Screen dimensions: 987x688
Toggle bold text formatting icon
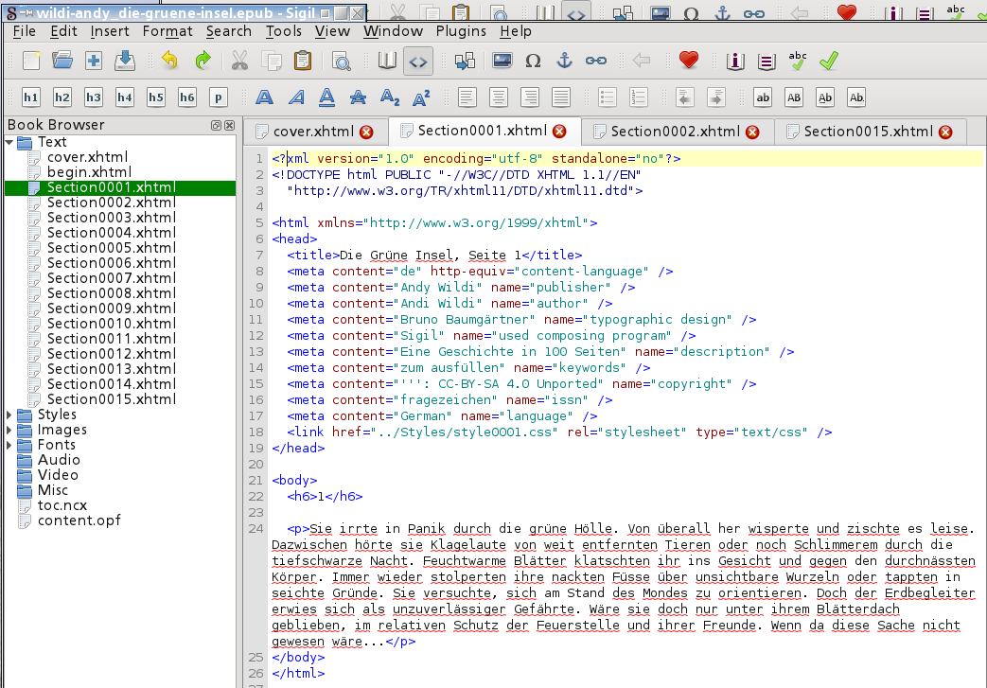(264, 97)
